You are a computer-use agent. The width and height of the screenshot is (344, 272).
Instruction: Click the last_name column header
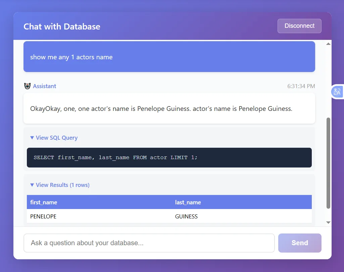(242, 202)
